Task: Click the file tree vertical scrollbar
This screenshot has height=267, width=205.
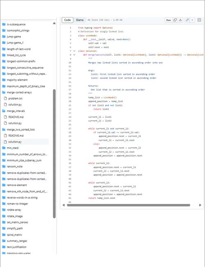Action: 54,154
